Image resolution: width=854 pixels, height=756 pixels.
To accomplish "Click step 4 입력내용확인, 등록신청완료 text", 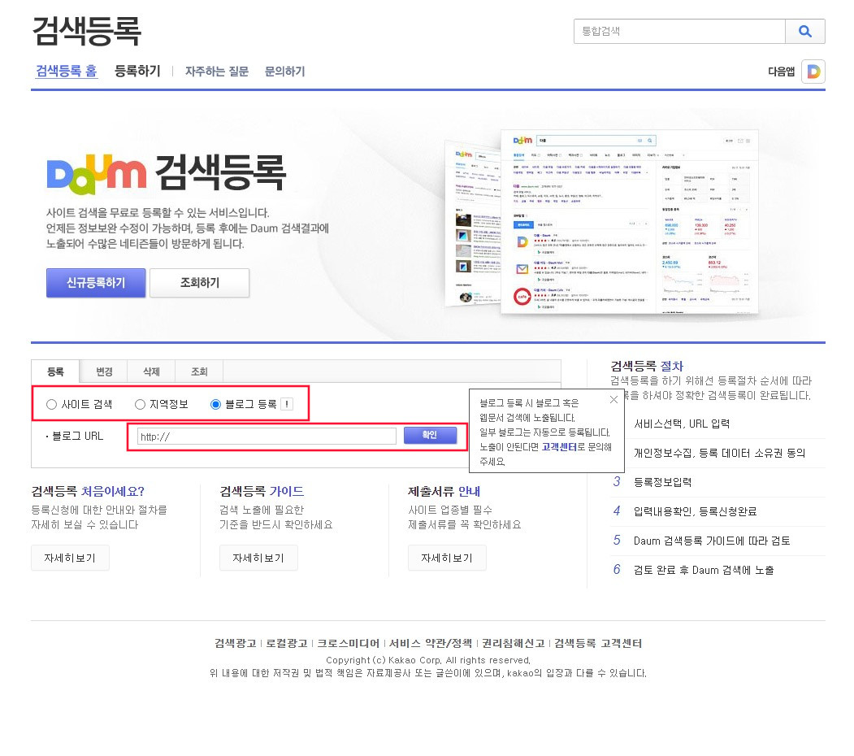I will tap(695, 511).
